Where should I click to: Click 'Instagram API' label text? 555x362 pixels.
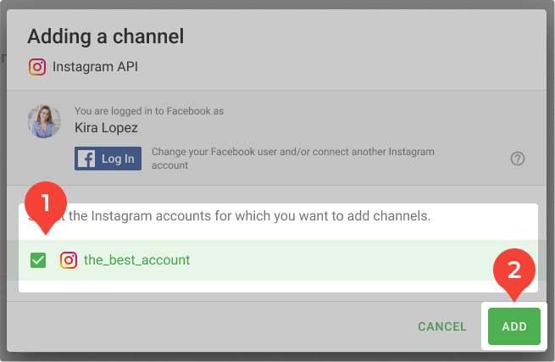95,67
